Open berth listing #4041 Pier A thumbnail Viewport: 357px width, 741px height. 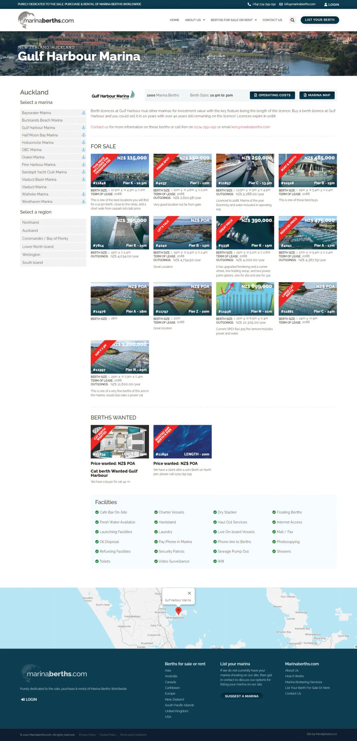[308, 233]
